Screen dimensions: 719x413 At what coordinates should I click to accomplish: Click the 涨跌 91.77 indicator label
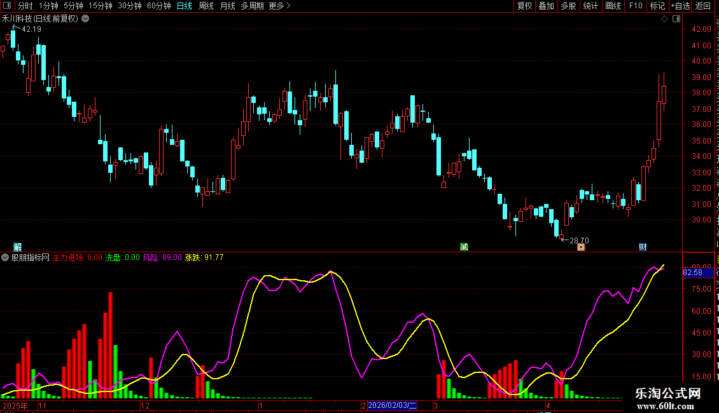tap(204, 257)
